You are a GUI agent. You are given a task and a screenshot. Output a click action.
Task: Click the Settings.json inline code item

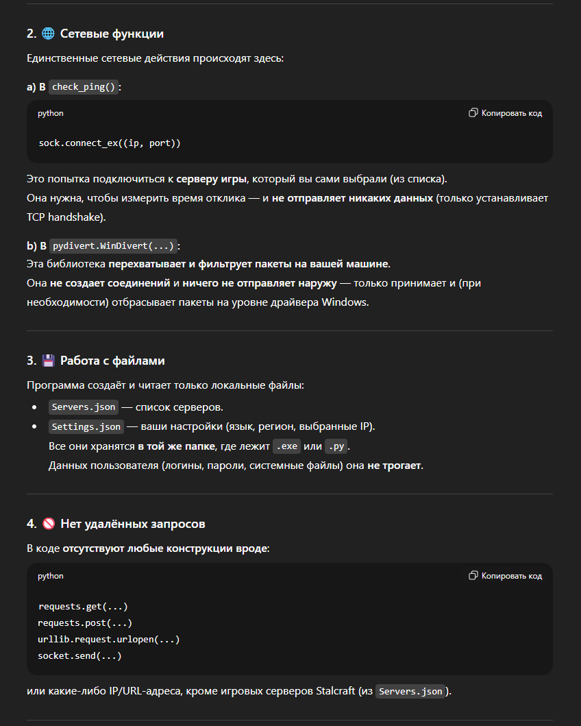86,426
